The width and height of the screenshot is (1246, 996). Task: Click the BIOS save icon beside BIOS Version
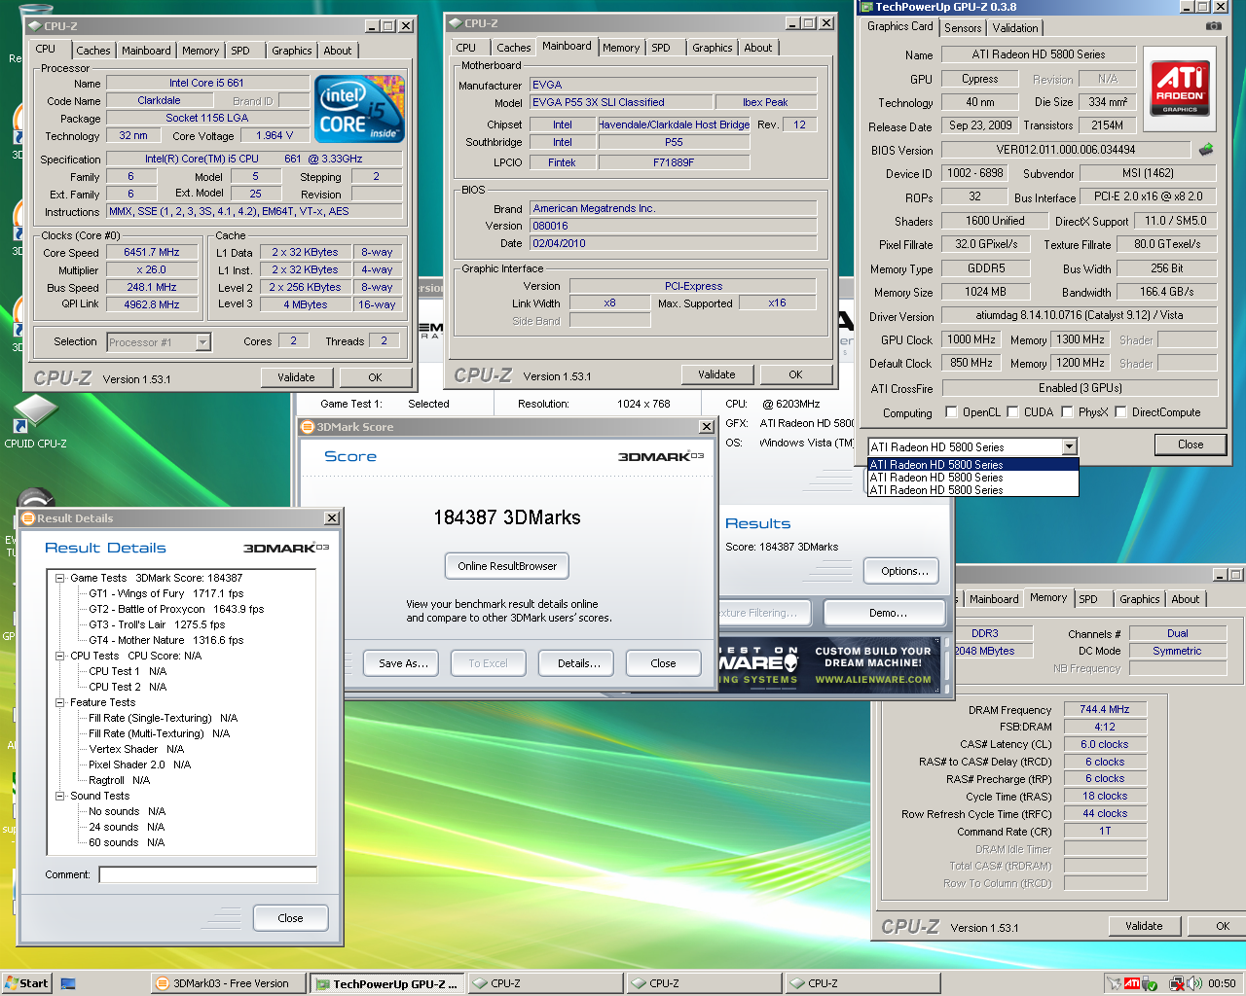pos(1205,150)
